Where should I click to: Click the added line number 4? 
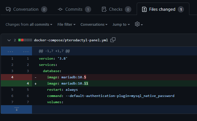point(28,83)
